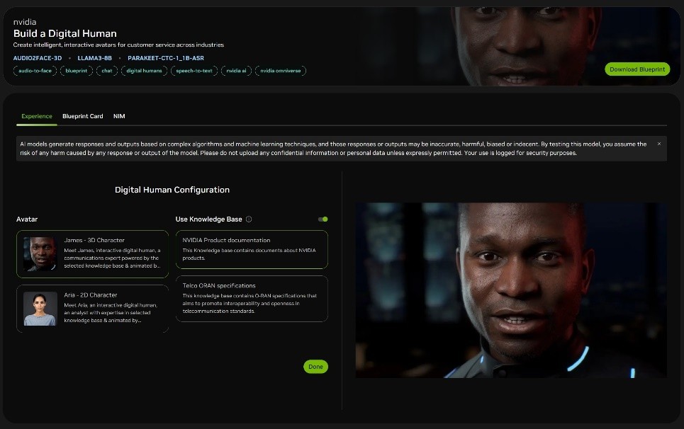Switch to the Experience tab
The image size is (684, 429).
(37, 116)
